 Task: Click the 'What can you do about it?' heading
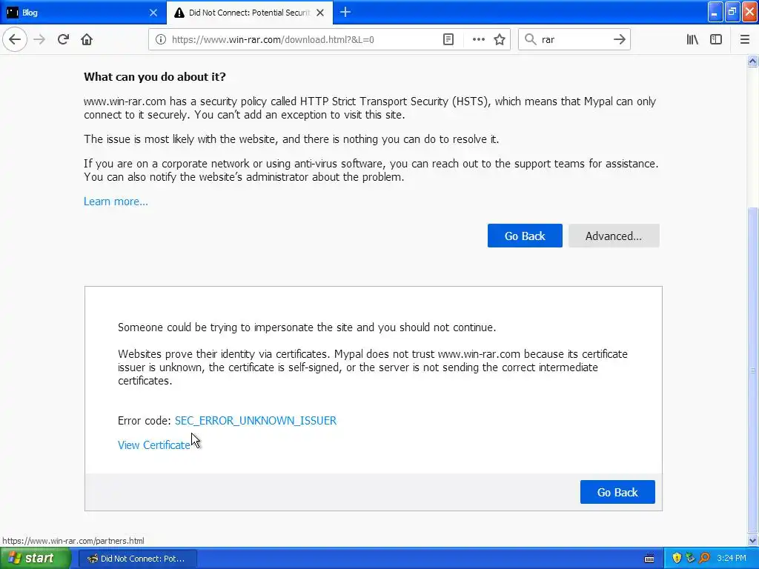tap(154, 77)
